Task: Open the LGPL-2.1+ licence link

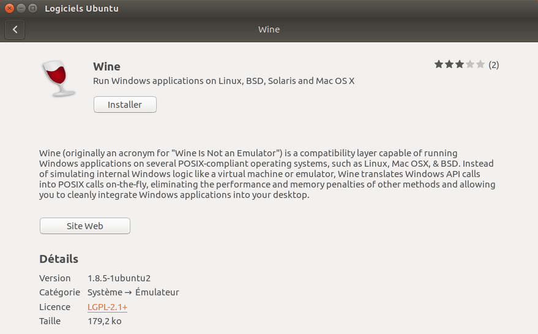Action: click(x=107, y=307)
